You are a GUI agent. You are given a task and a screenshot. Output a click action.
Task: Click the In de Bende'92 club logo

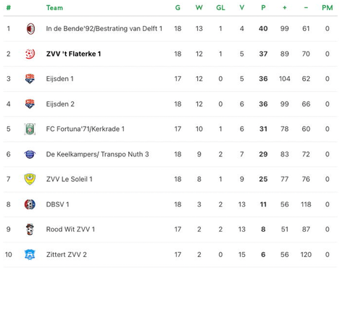tap(30, 29)
